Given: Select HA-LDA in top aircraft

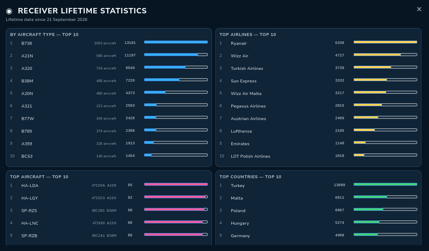Looking at the screenshot, I should click(x=30, y=185).
